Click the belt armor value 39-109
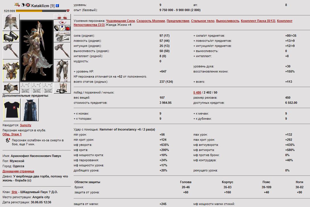310x207 pixels. pyautogui.click(x=266, y=187)
